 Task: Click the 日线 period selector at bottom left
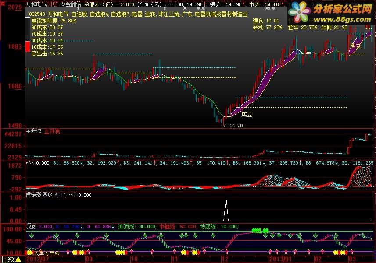point(8,259)
